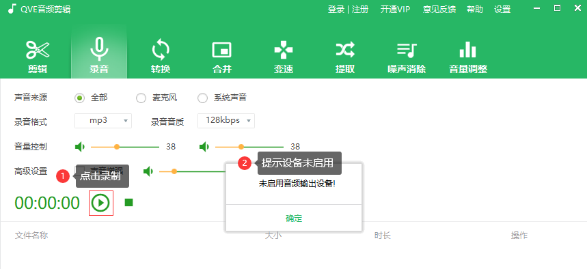Open 意见反馈 feedback
The height and width of the screenshot is (269, 587).
pos(439,10)
